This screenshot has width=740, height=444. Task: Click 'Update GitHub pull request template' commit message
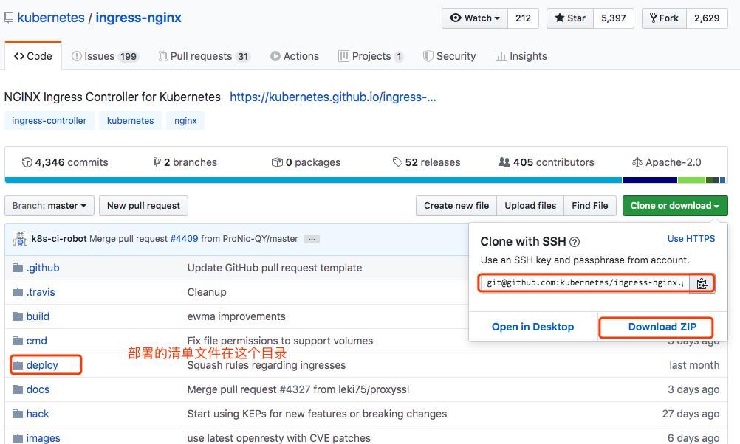[275, 268]
